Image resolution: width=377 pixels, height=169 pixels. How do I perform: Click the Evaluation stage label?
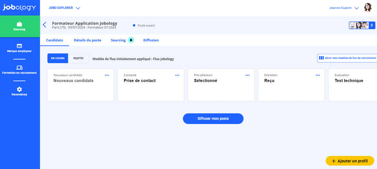[342, 75]
